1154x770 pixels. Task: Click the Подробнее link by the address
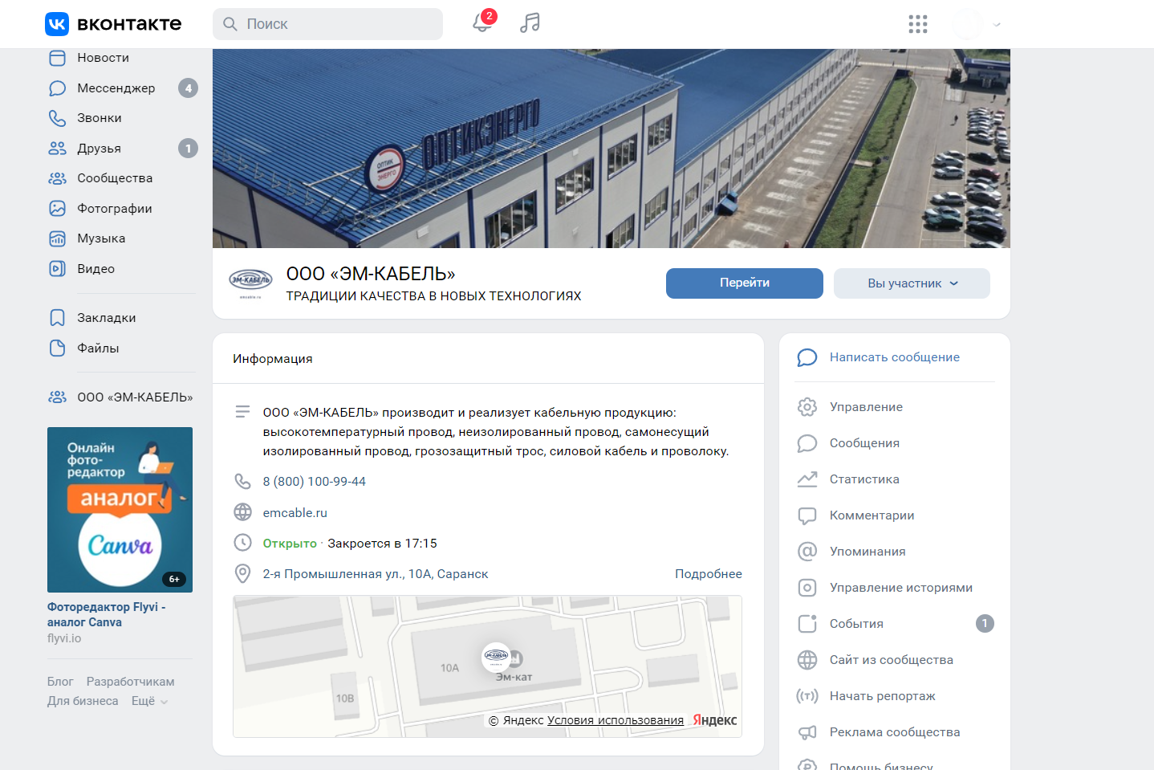coord(709,574)
